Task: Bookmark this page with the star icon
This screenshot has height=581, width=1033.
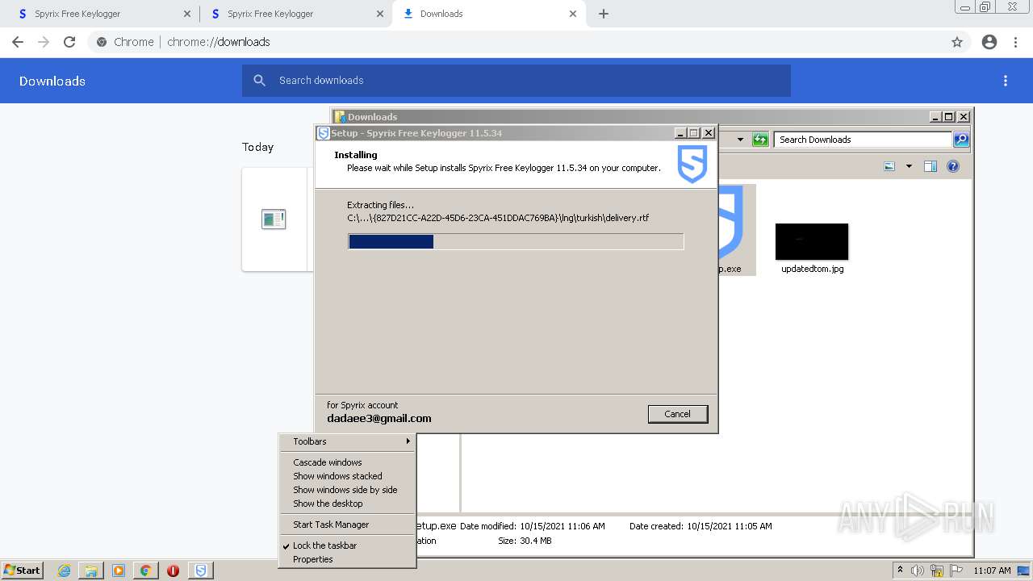Action: (957, 42)
